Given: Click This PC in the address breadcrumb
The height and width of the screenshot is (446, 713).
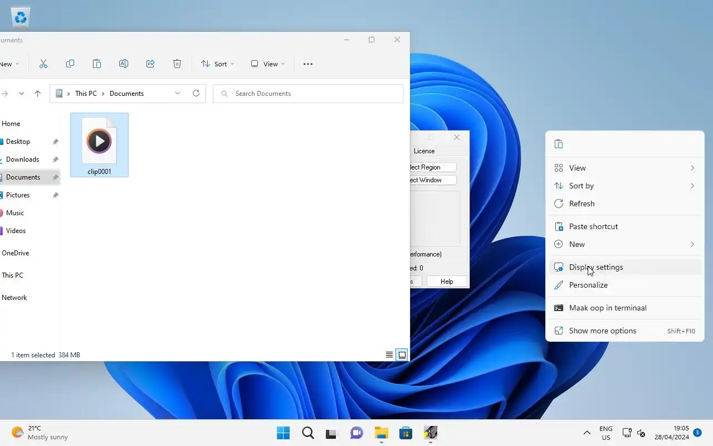Looking at the screenshot, I should coord(86,94).
